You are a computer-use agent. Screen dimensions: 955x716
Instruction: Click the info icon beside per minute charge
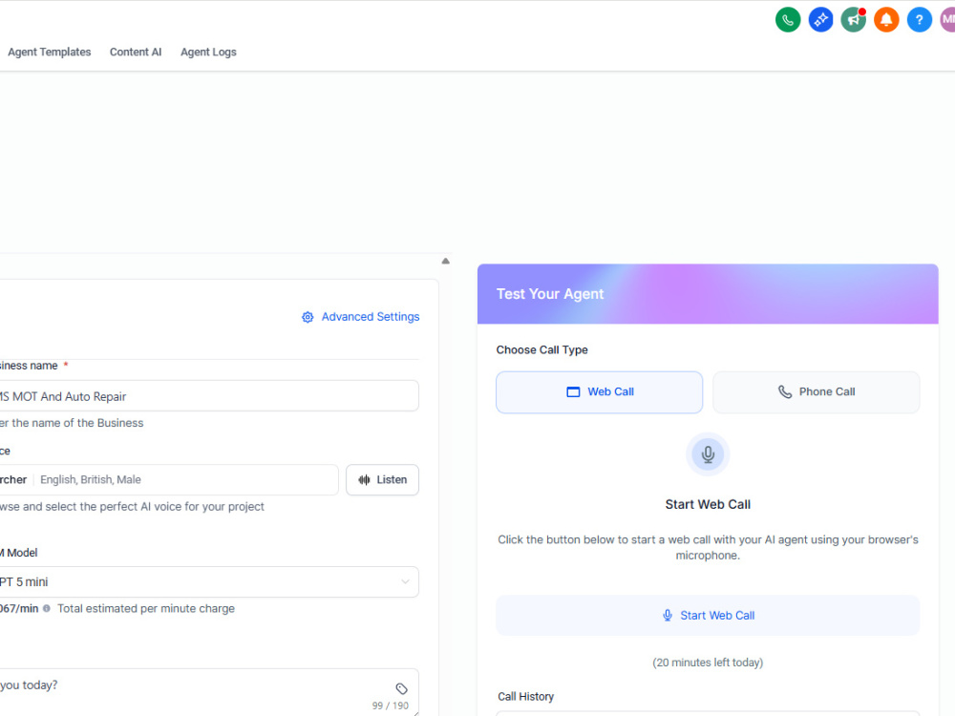[46, 608]
